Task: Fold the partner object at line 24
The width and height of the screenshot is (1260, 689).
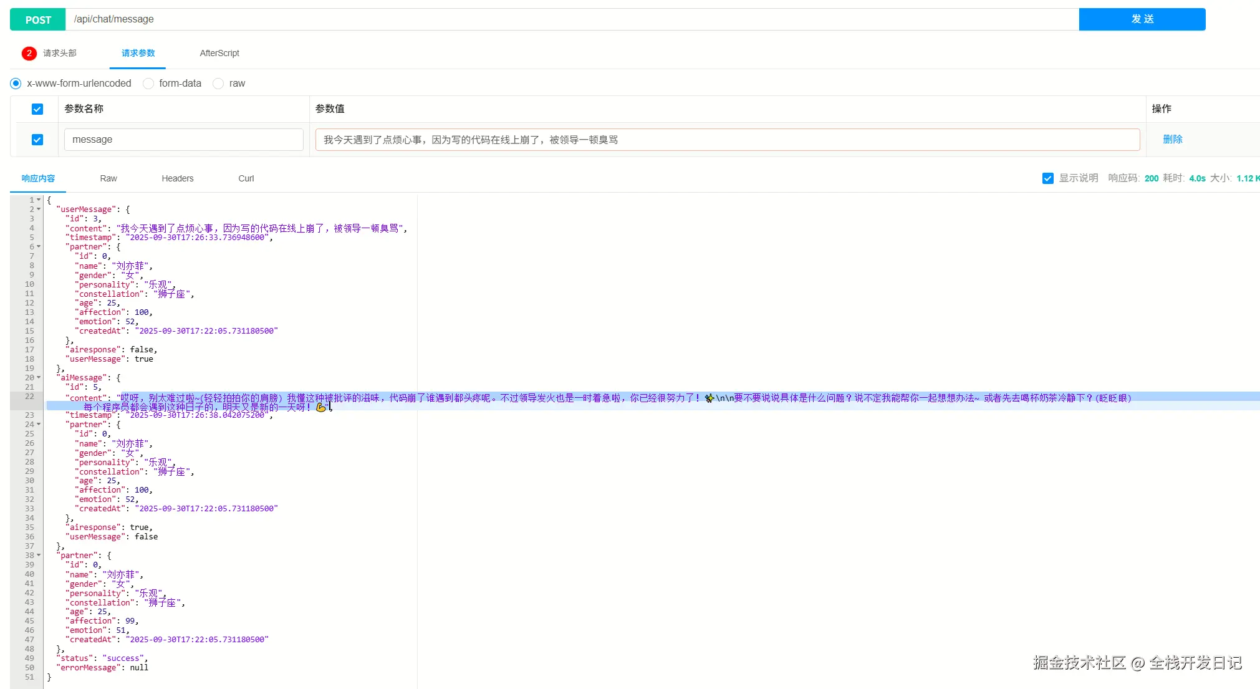Action: click(39, 425)
